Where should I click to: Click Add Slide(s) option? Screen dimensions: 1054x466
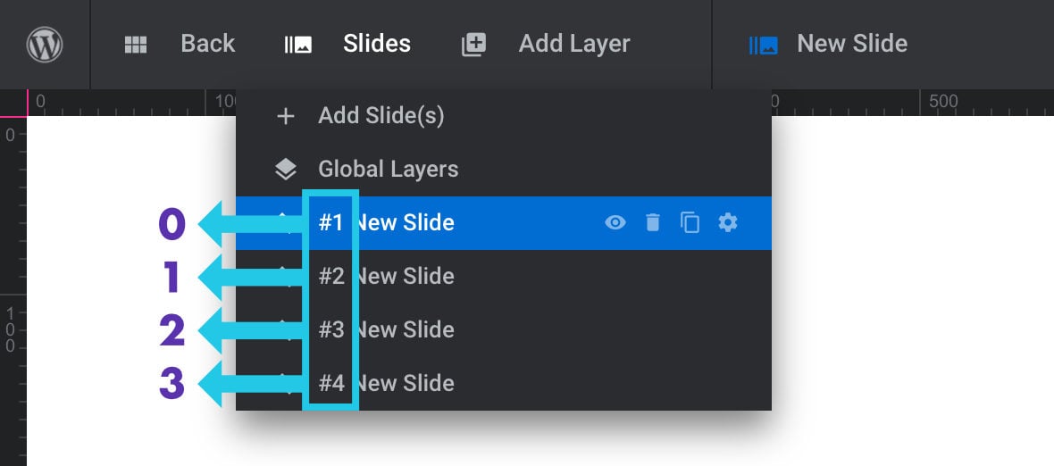(x=381, y=116)
